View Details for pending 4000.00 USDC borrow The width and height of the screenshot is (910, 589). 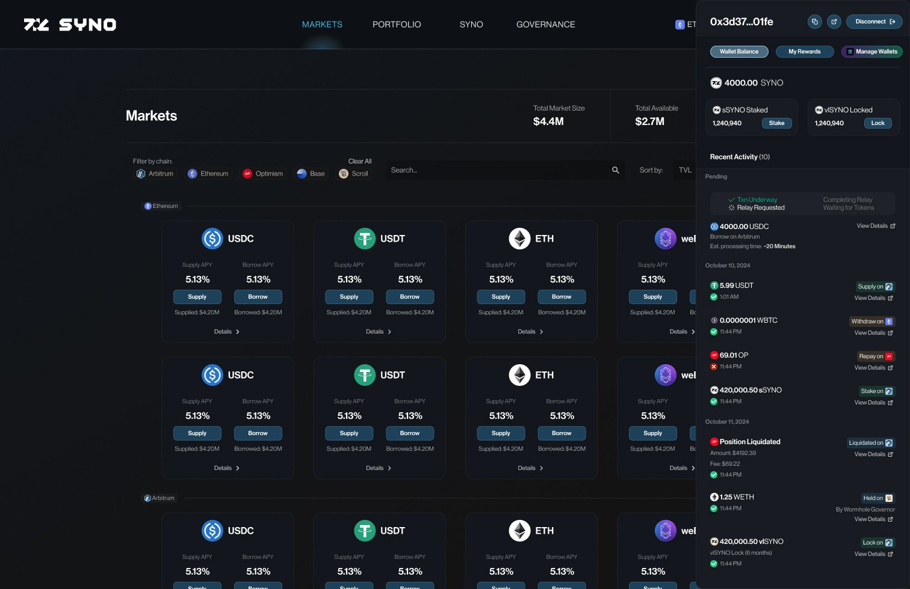pos(876,226)
